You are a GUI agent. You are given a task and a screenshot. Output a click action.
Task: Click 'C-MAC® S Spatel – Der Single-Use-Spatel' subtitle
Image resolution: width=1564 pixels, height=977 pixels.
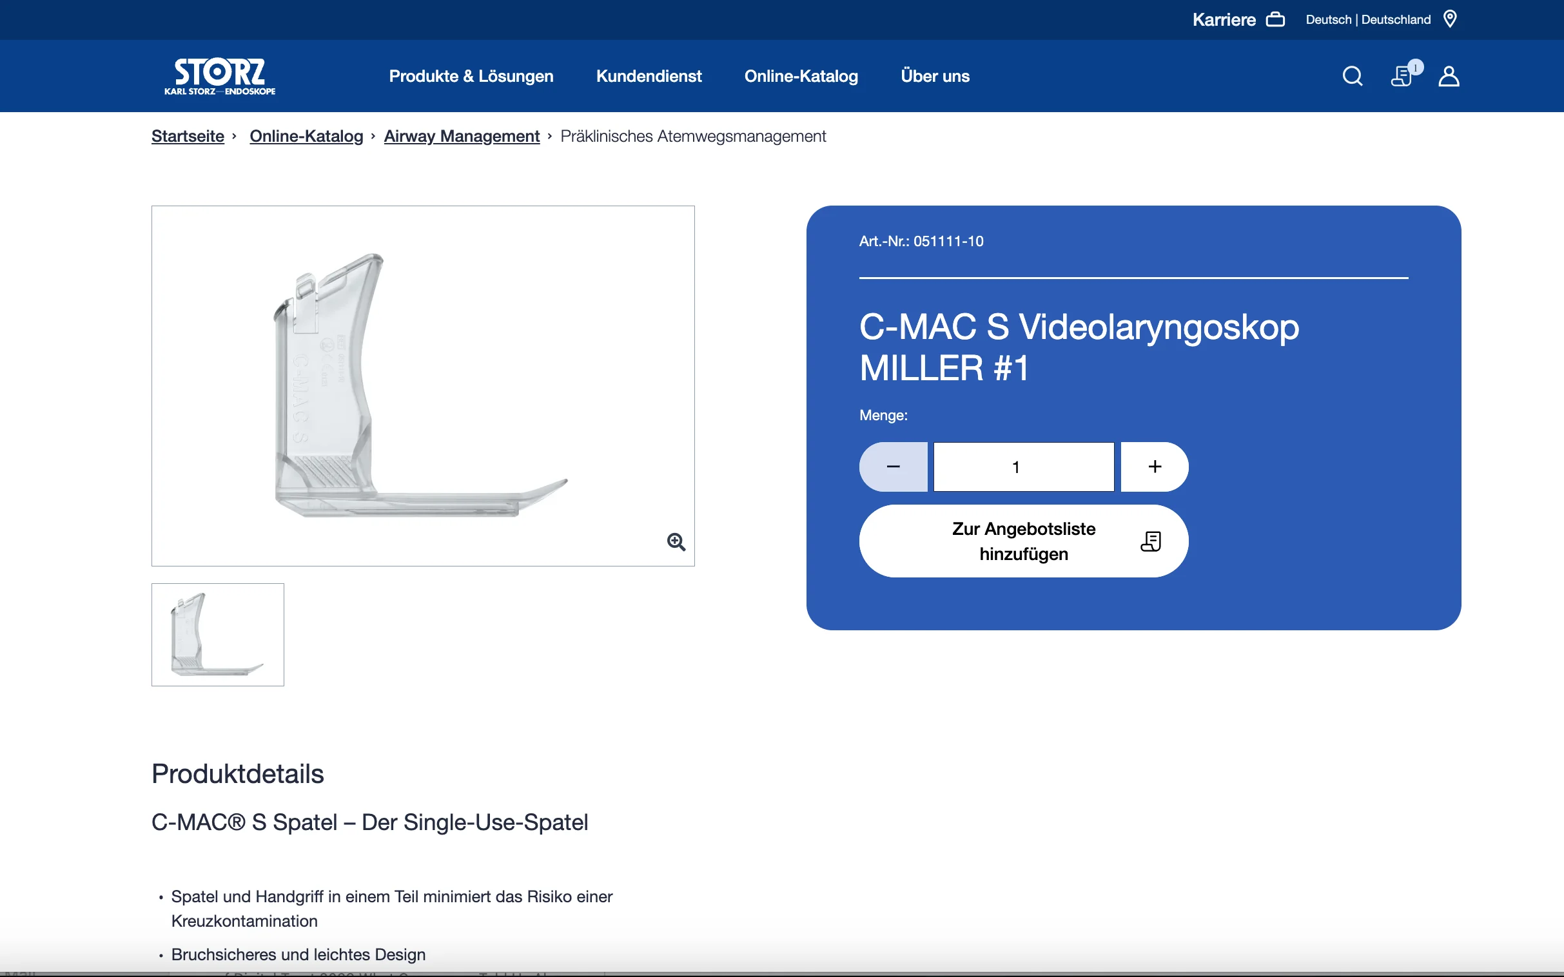point(369,822)
